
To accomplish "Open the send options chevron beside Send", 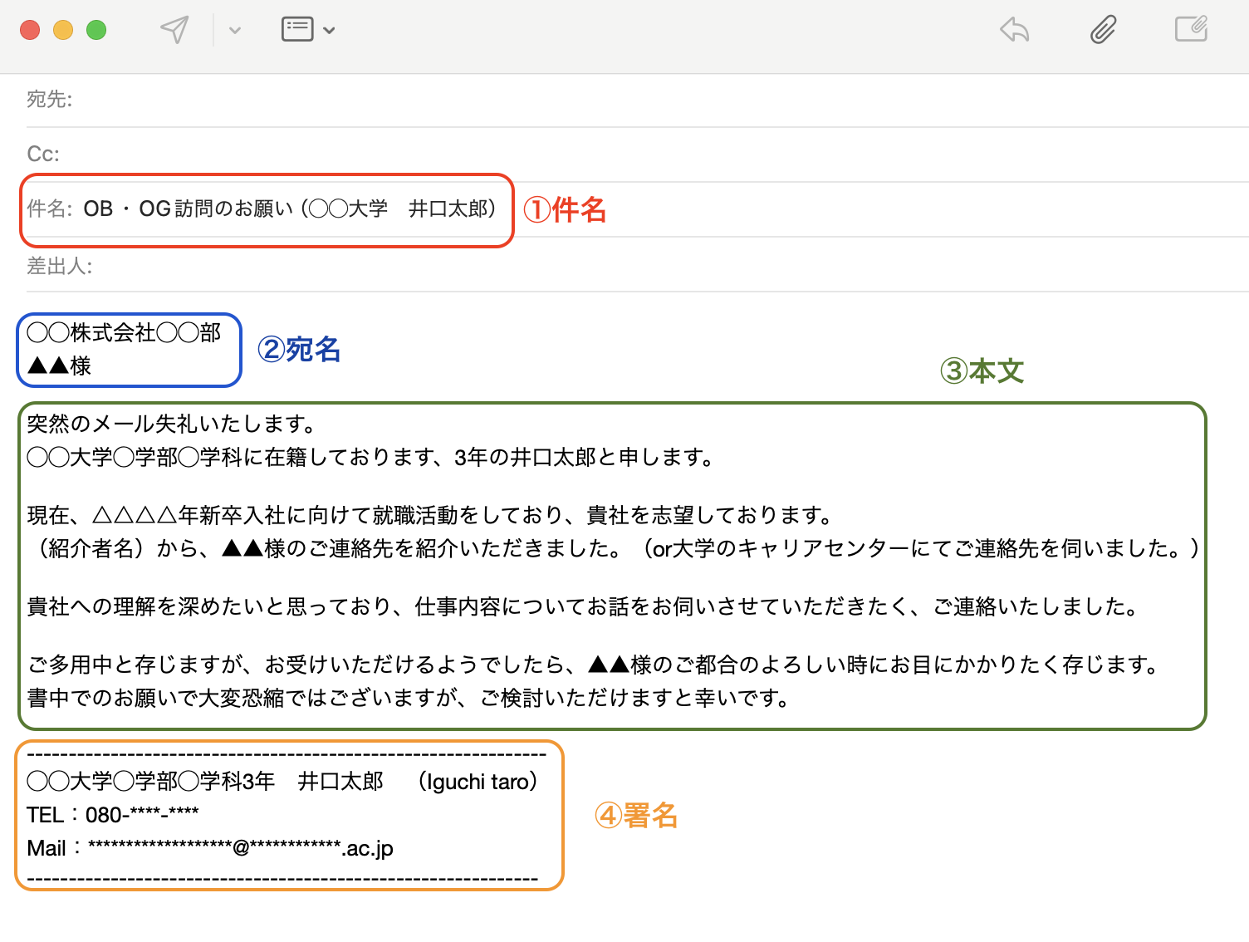I will tap(235, 31).
